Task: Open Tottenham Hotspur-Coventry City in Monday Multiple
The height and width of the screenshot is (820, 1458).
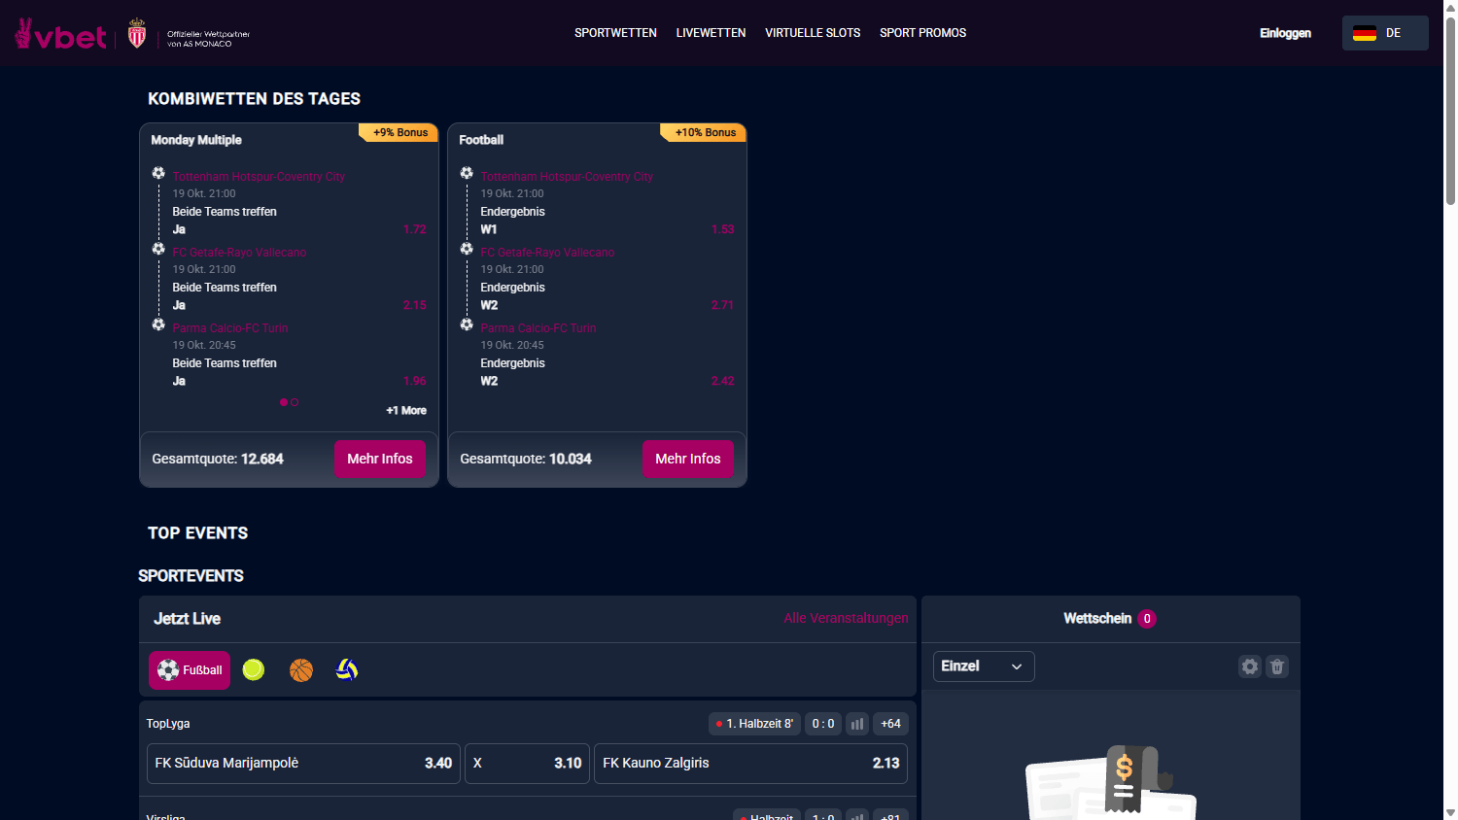Action: click(259, 177)
